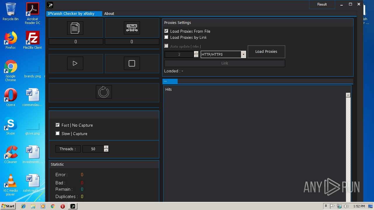
Task: Select Firefox desktop shortcut
Action: 11,40
